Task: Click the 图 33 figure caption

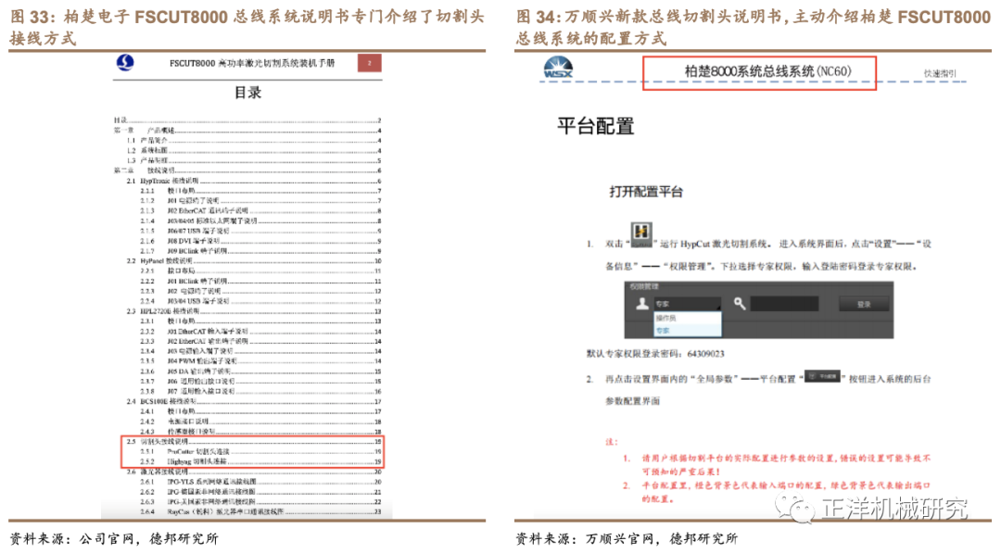Action: (247, 28)
